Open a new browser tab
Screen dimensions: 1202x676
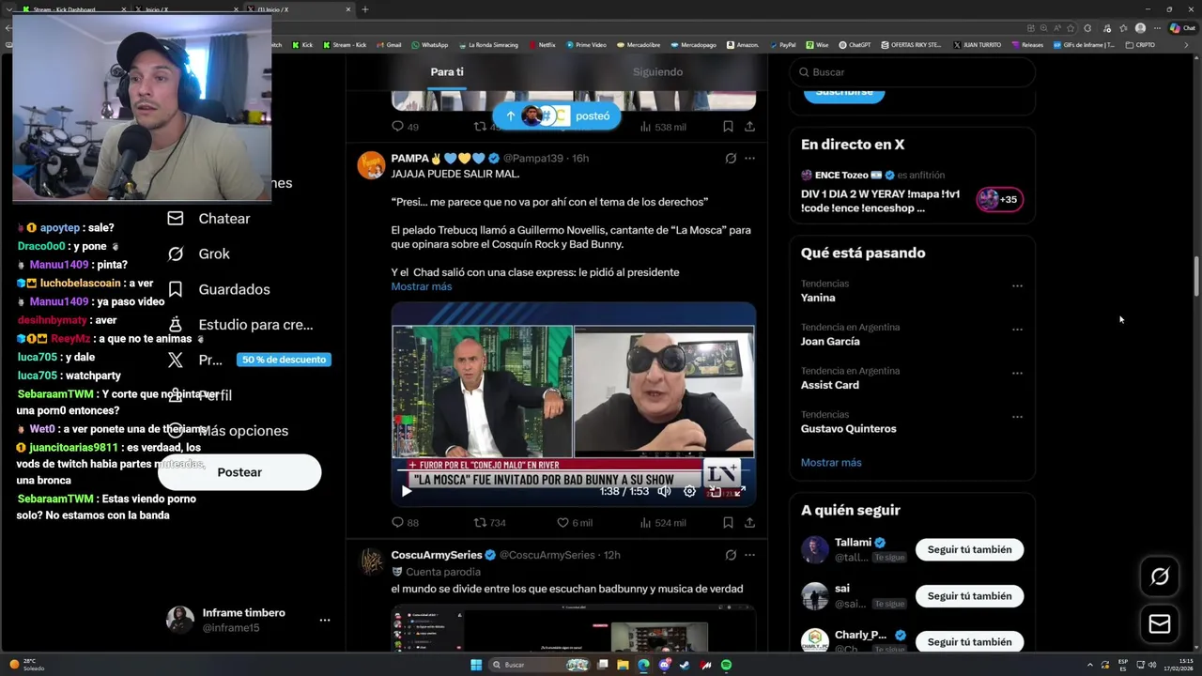[365, 9]
